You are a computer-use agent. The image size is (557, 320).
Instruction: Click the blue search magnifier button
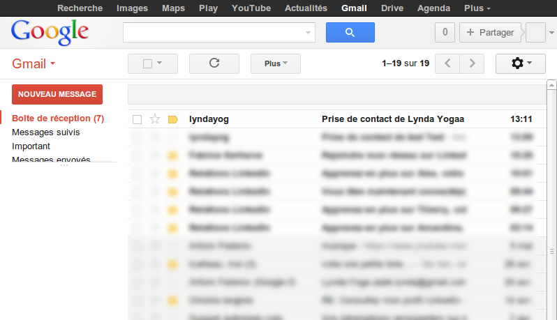(x=350, y=32)
